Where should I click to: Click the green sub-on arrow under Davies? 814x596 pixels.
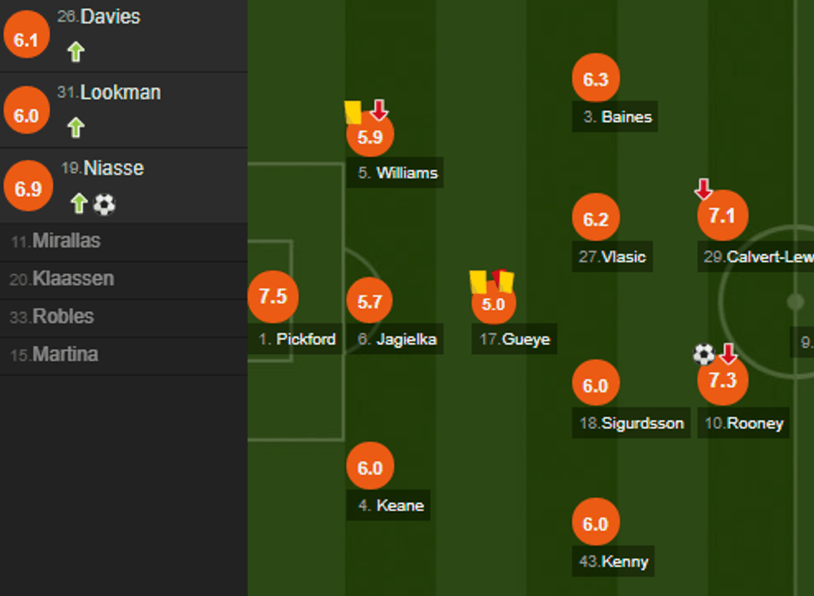click(x=76, y=52)
